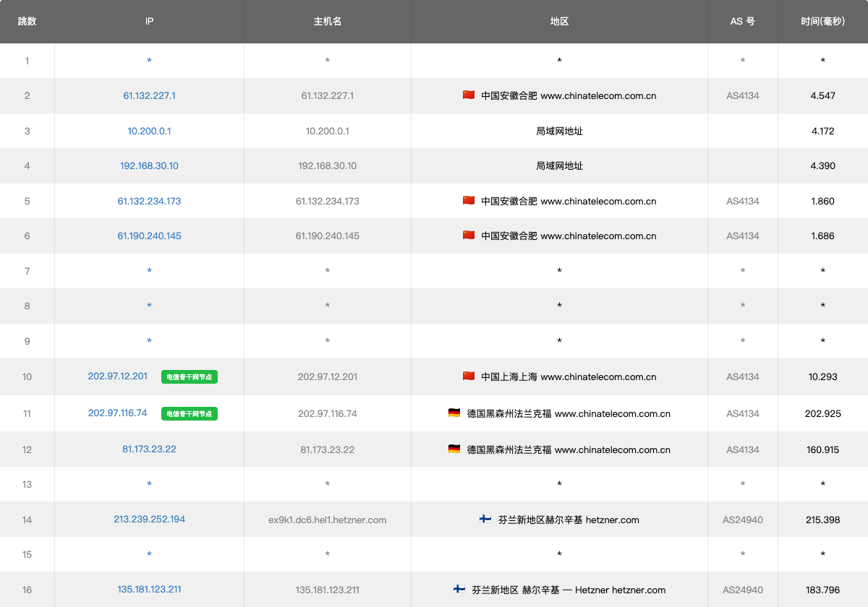Screen dimensions: 868x607
Task: Click the German flag icon in hop 12
Action: click(454, 449)
